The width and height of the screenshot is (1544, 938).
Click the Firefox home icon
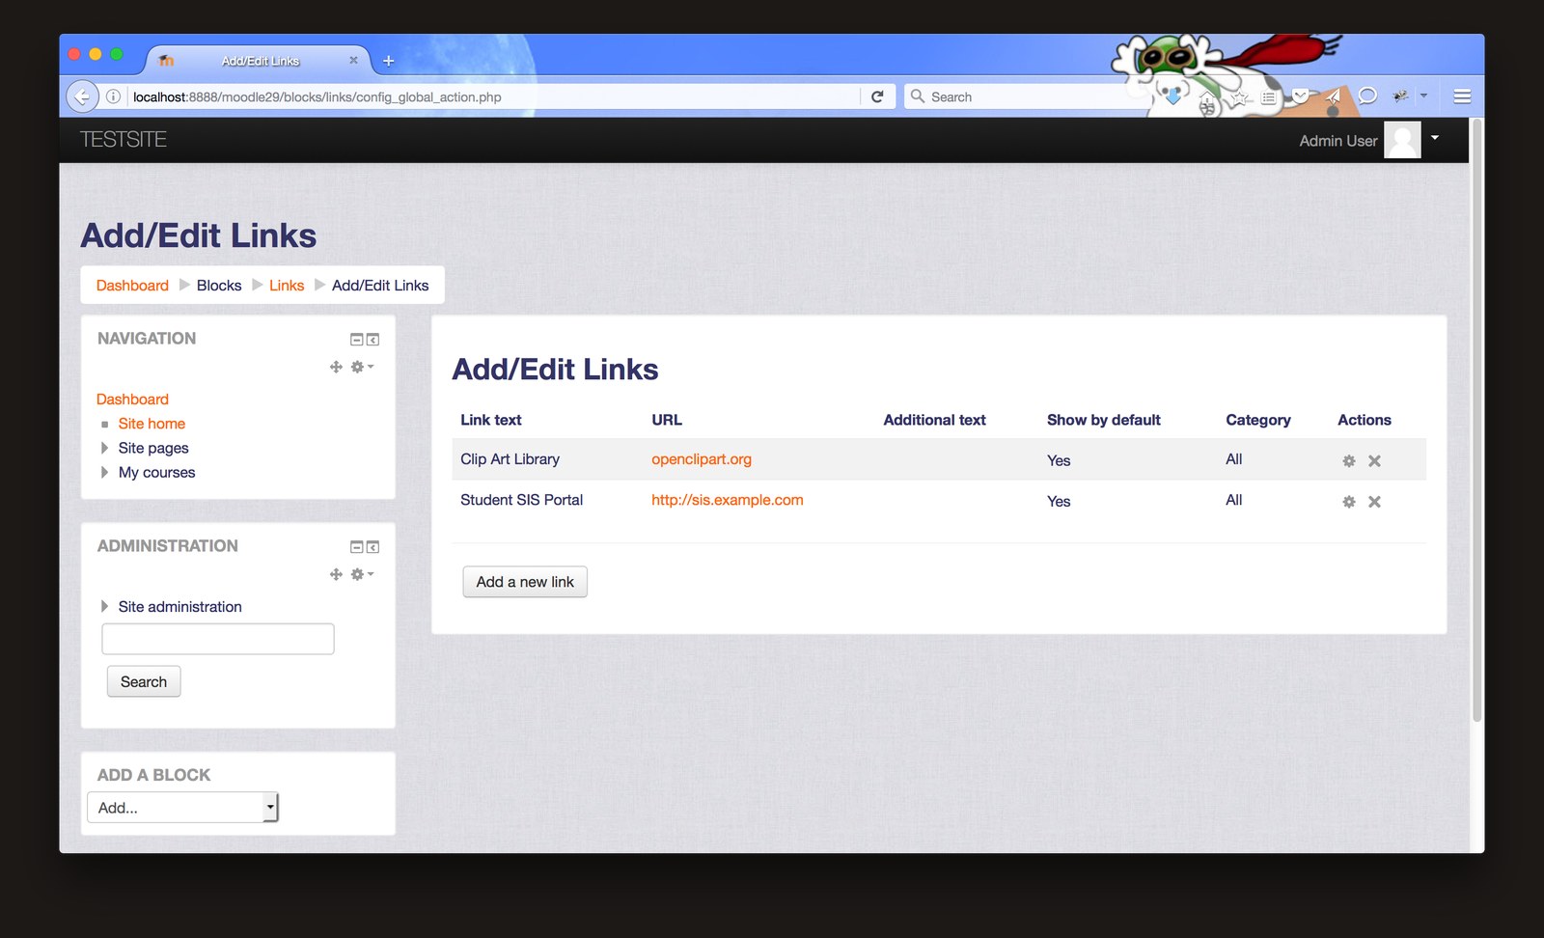tap(1207, 97)
